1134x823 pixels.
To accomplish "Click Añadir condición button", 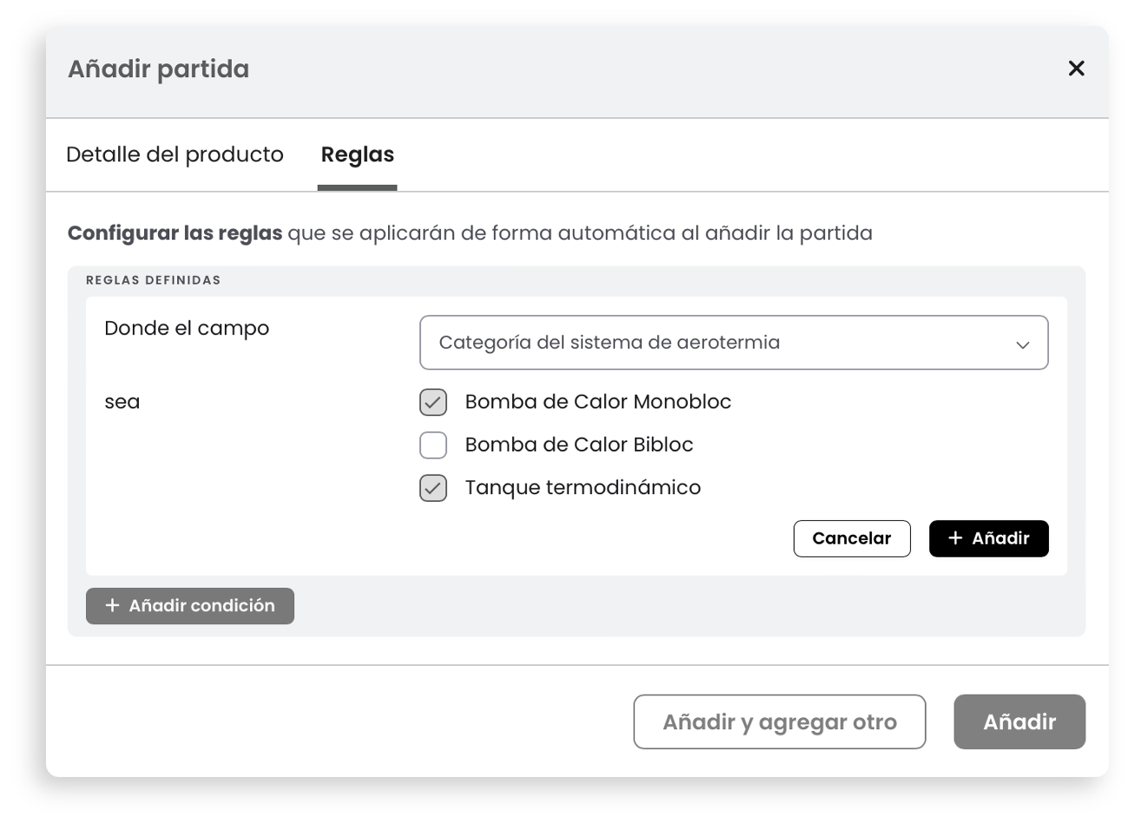I will click(x=190, y=606).
